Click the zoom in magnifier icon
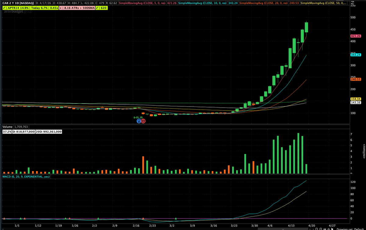This screenshot has width=366, height=230. (x=321, y=229)
